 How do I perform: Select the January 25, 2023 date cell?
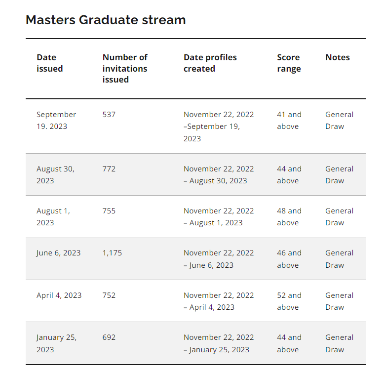coord(56,343)
